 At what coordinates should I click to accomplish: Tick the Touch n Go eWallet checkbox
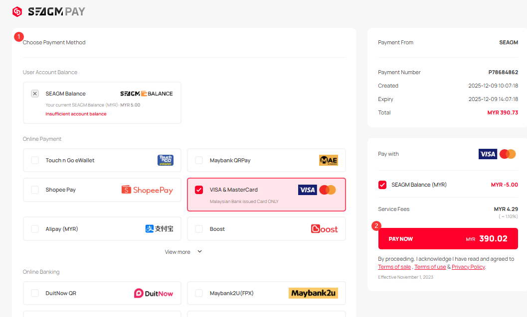(35, 160)
